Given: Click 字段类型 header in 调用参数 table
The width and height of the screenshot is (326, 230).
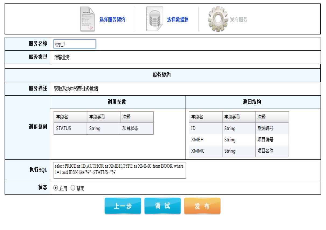Looking at the screenshot, I should [x=103, y=117].
